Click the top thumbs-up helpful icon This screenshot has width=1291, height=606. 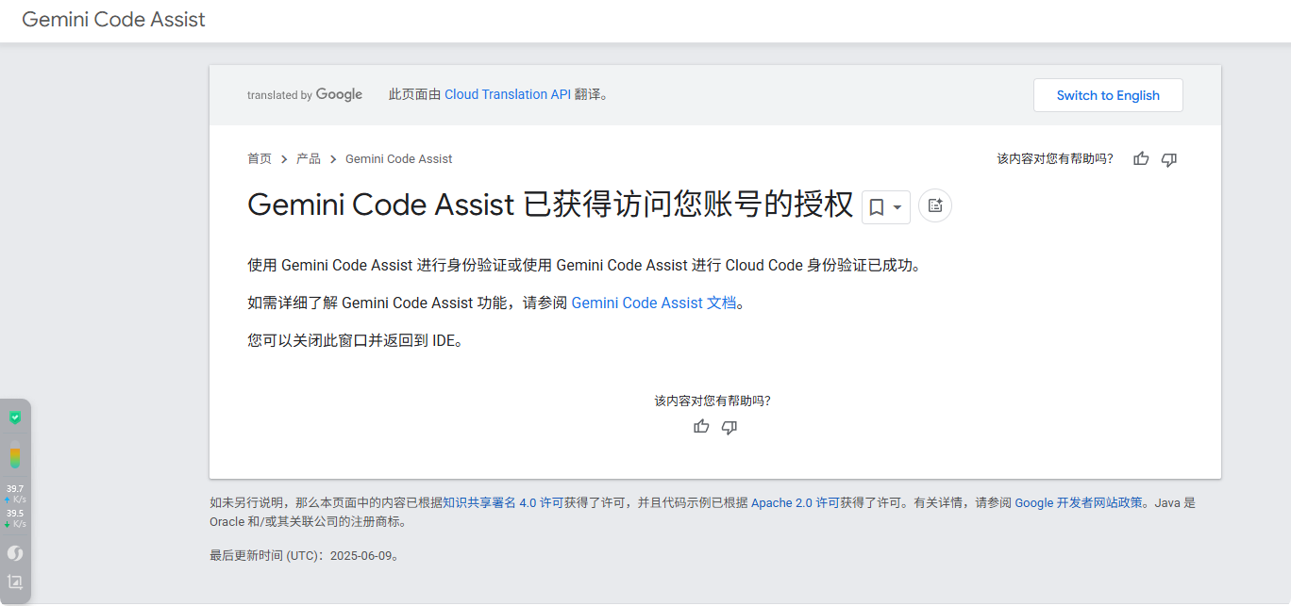[x=1141, y=159]
